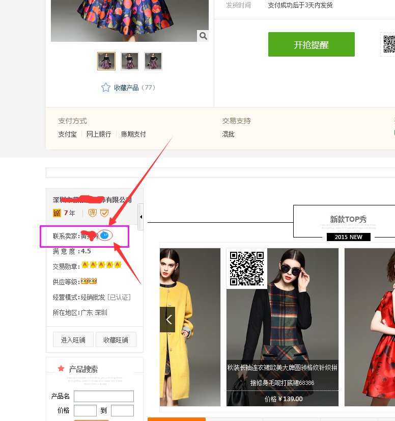Click the 进入旺铺 button
The width and height of the screenshot is (395, 421).
(x=73, y=339)
